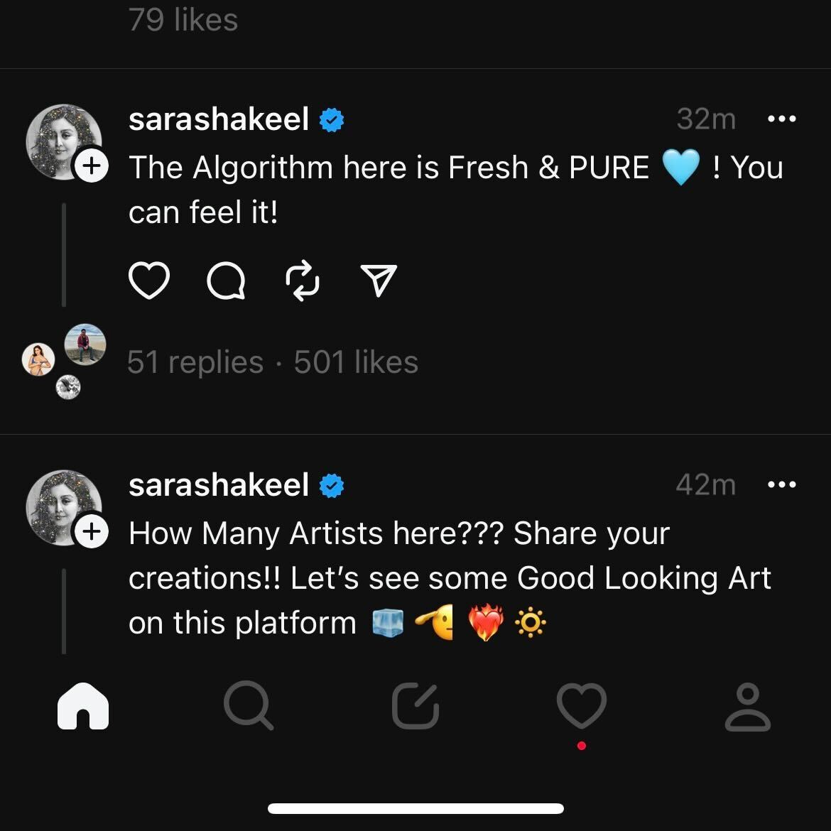Open the replier avatars cluster beside 51 replies
831x831 pixels.
coord(64,362)
